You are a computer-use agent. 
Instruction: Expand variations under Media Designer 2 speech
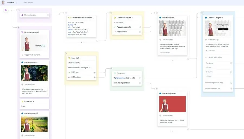pos(165,52)
